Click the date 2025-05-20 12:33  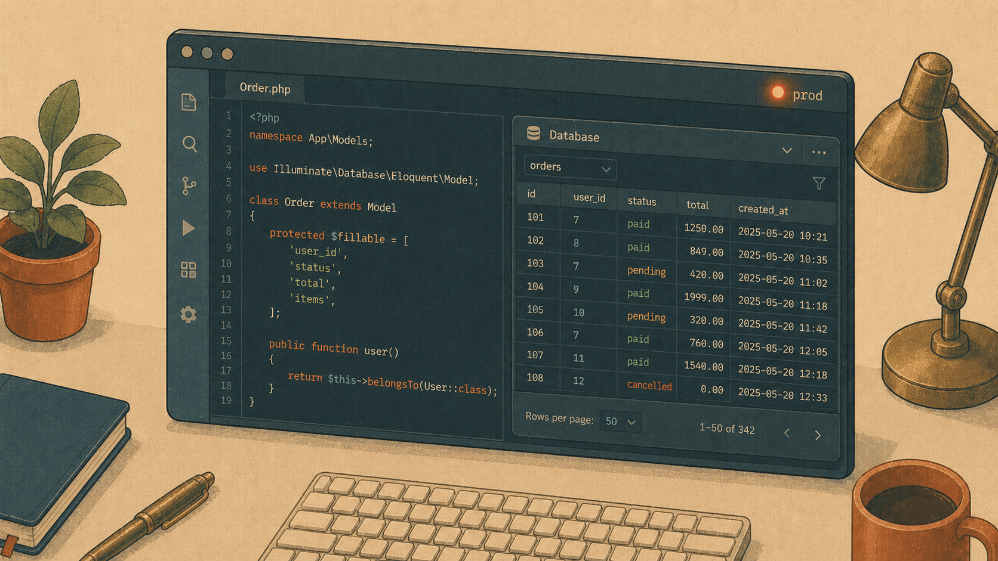tap(783, 395)
